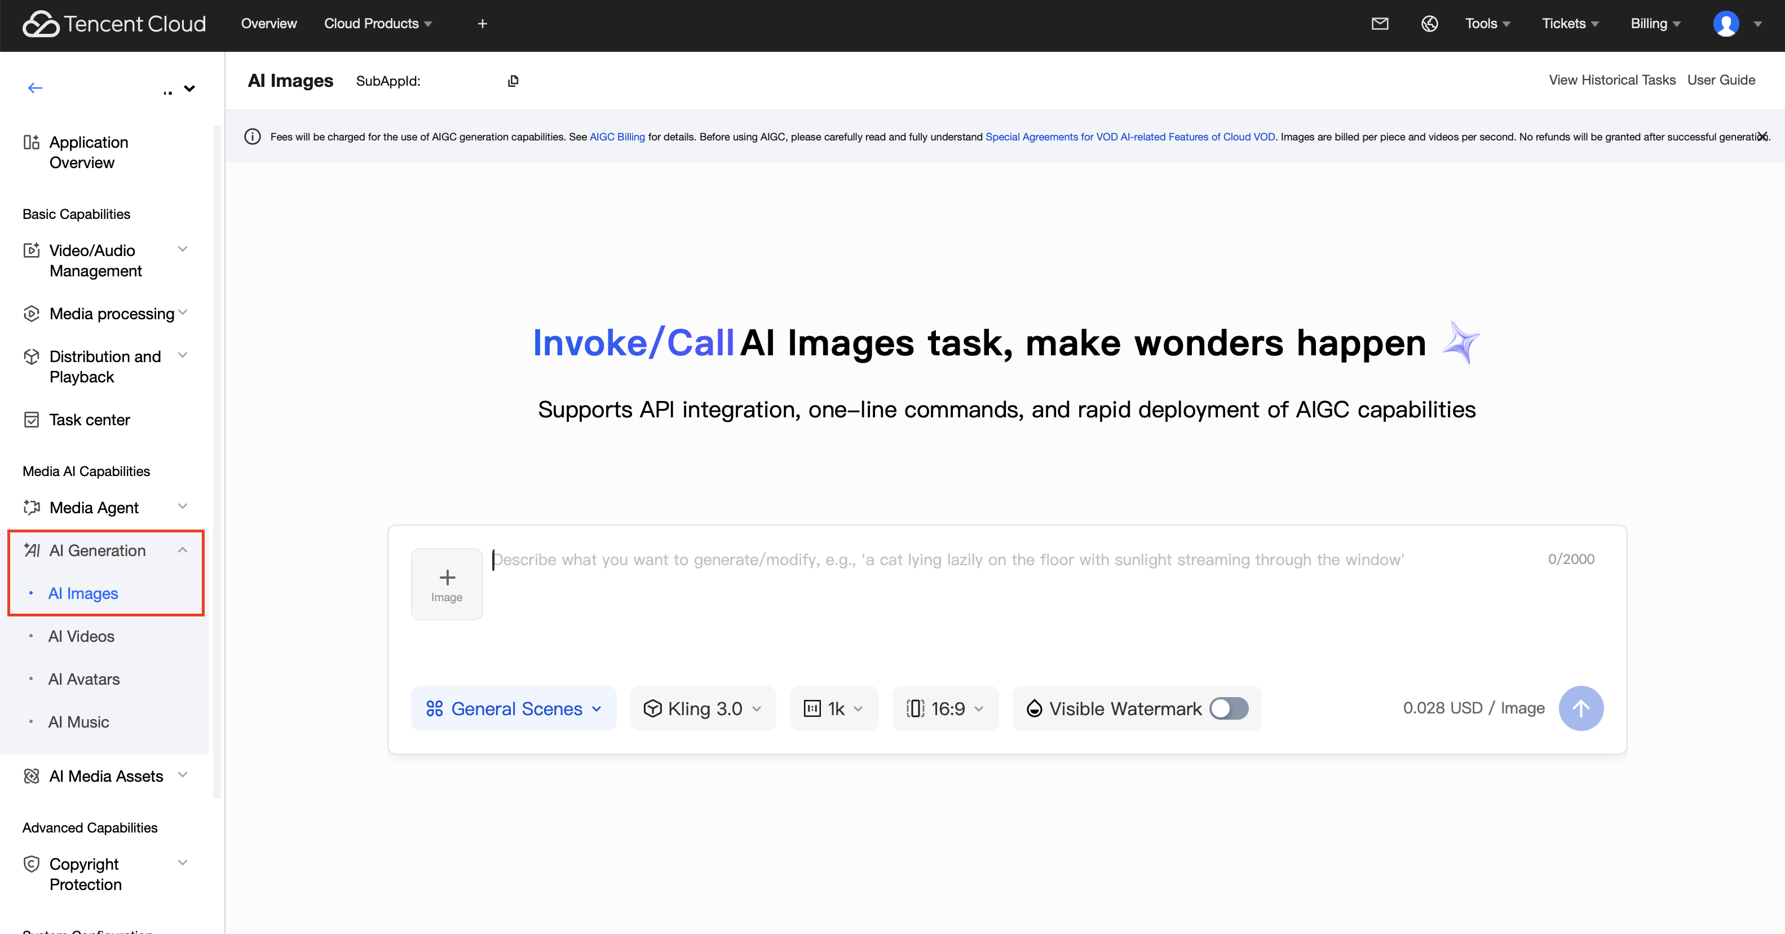The width and height of the screenshot is (1785, 934).
Task: Open AI Videos in sidebar
Action: coord(81,636)
